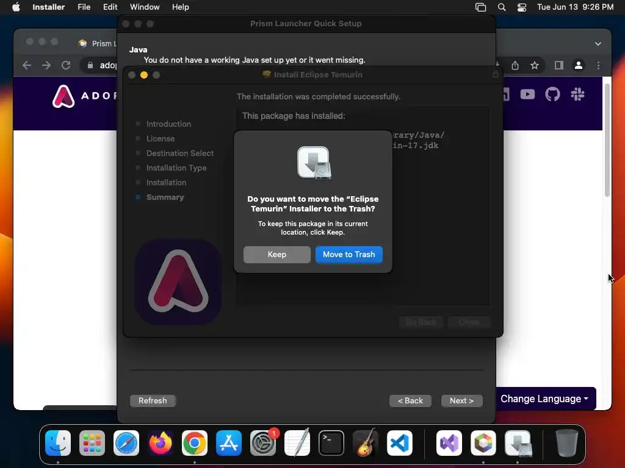
Task: Bookmark this page with star icon
Action: (535, 65)
